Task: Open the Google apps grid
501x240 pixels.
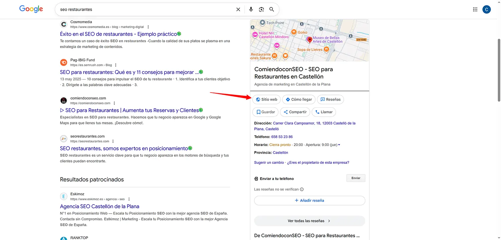Action: (475, 9)
